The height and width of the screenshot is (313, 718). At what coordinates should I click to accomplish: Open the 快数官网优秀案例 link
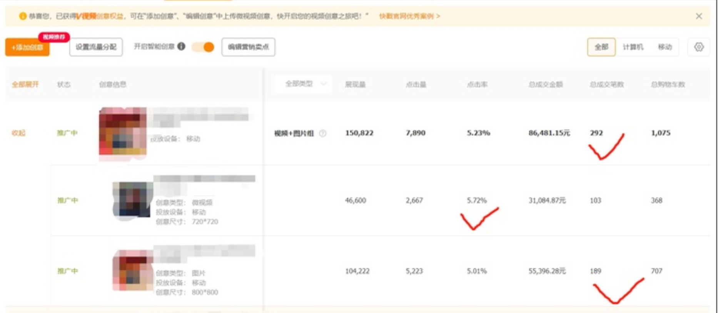(x=409, y=16)
